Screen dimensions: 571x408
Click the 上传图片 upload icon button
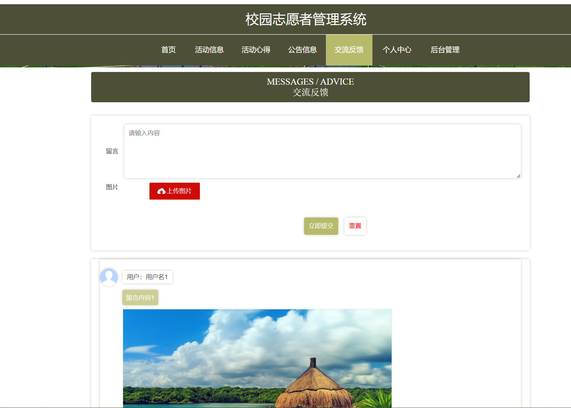click(174, 191)
